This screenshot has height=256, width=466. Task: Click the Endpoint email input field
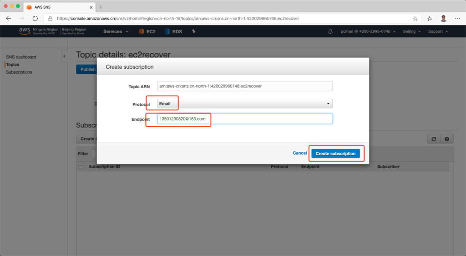click(x=245, y=119)
